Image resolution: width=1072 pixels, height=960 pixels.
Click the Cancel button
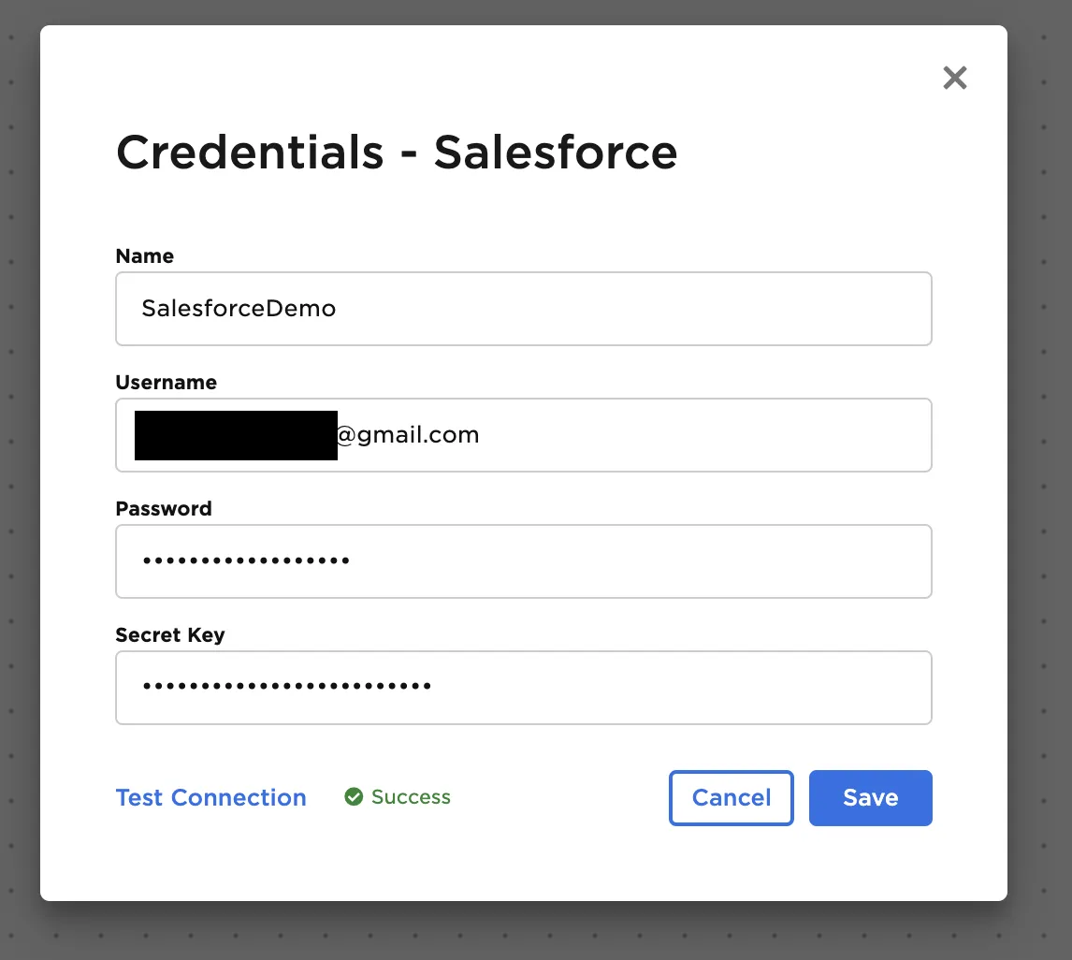[731, 797]
